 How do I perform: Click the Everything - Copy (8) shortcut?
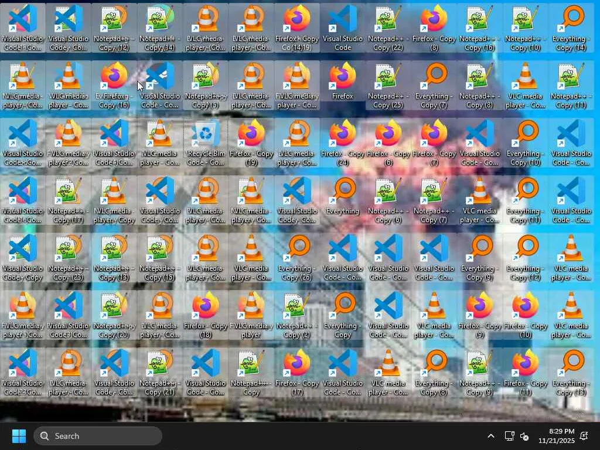tap(434, 372)
